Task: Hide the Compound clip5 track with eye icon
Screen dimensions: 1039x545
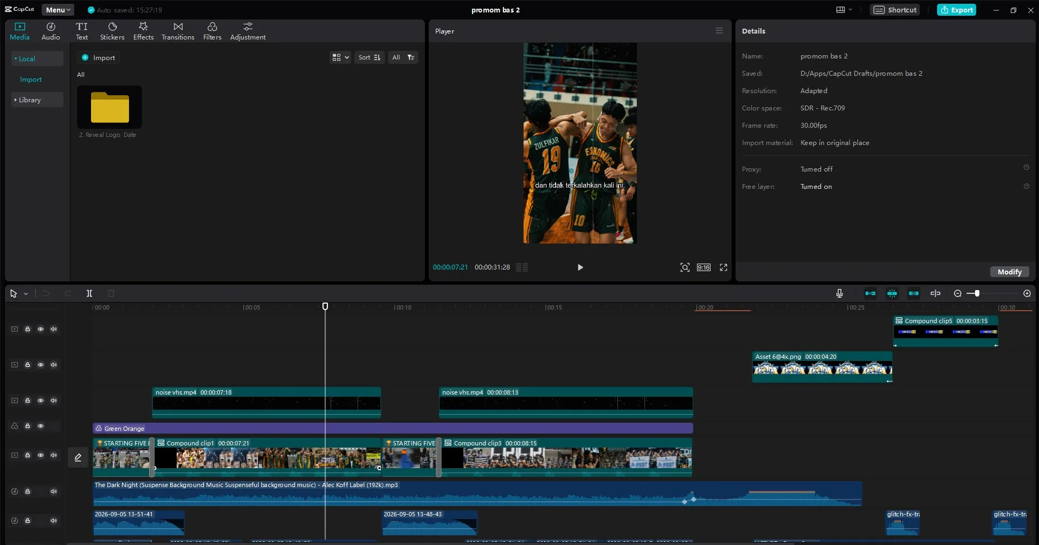Action: [x=41, y=329]
